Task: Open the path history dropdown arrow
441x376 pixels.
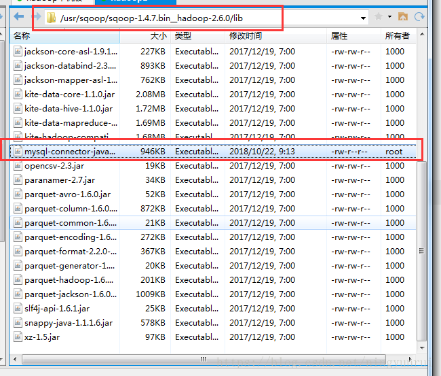Action: tap(363, 18)
